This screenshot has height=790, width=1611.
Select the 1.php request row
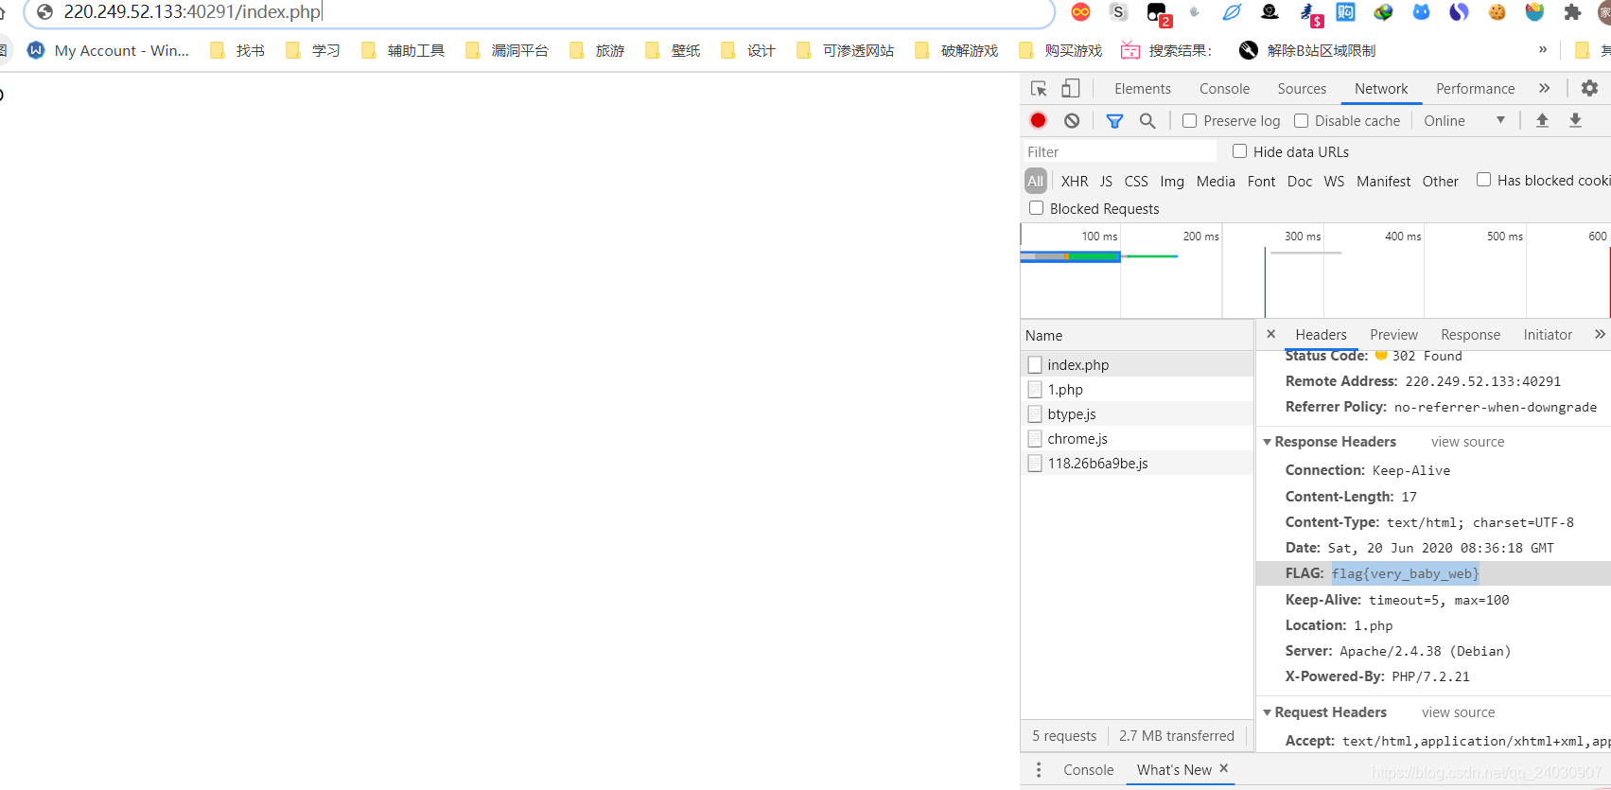click(x=1137, y=389)
